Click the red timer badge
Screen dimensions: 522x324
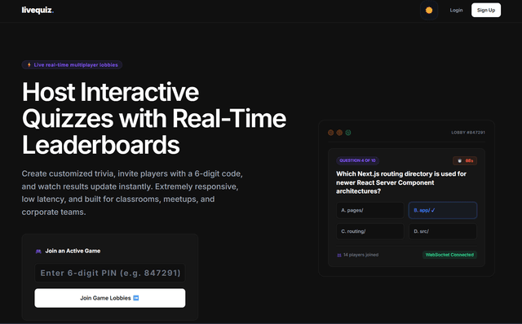click(465, 161)
